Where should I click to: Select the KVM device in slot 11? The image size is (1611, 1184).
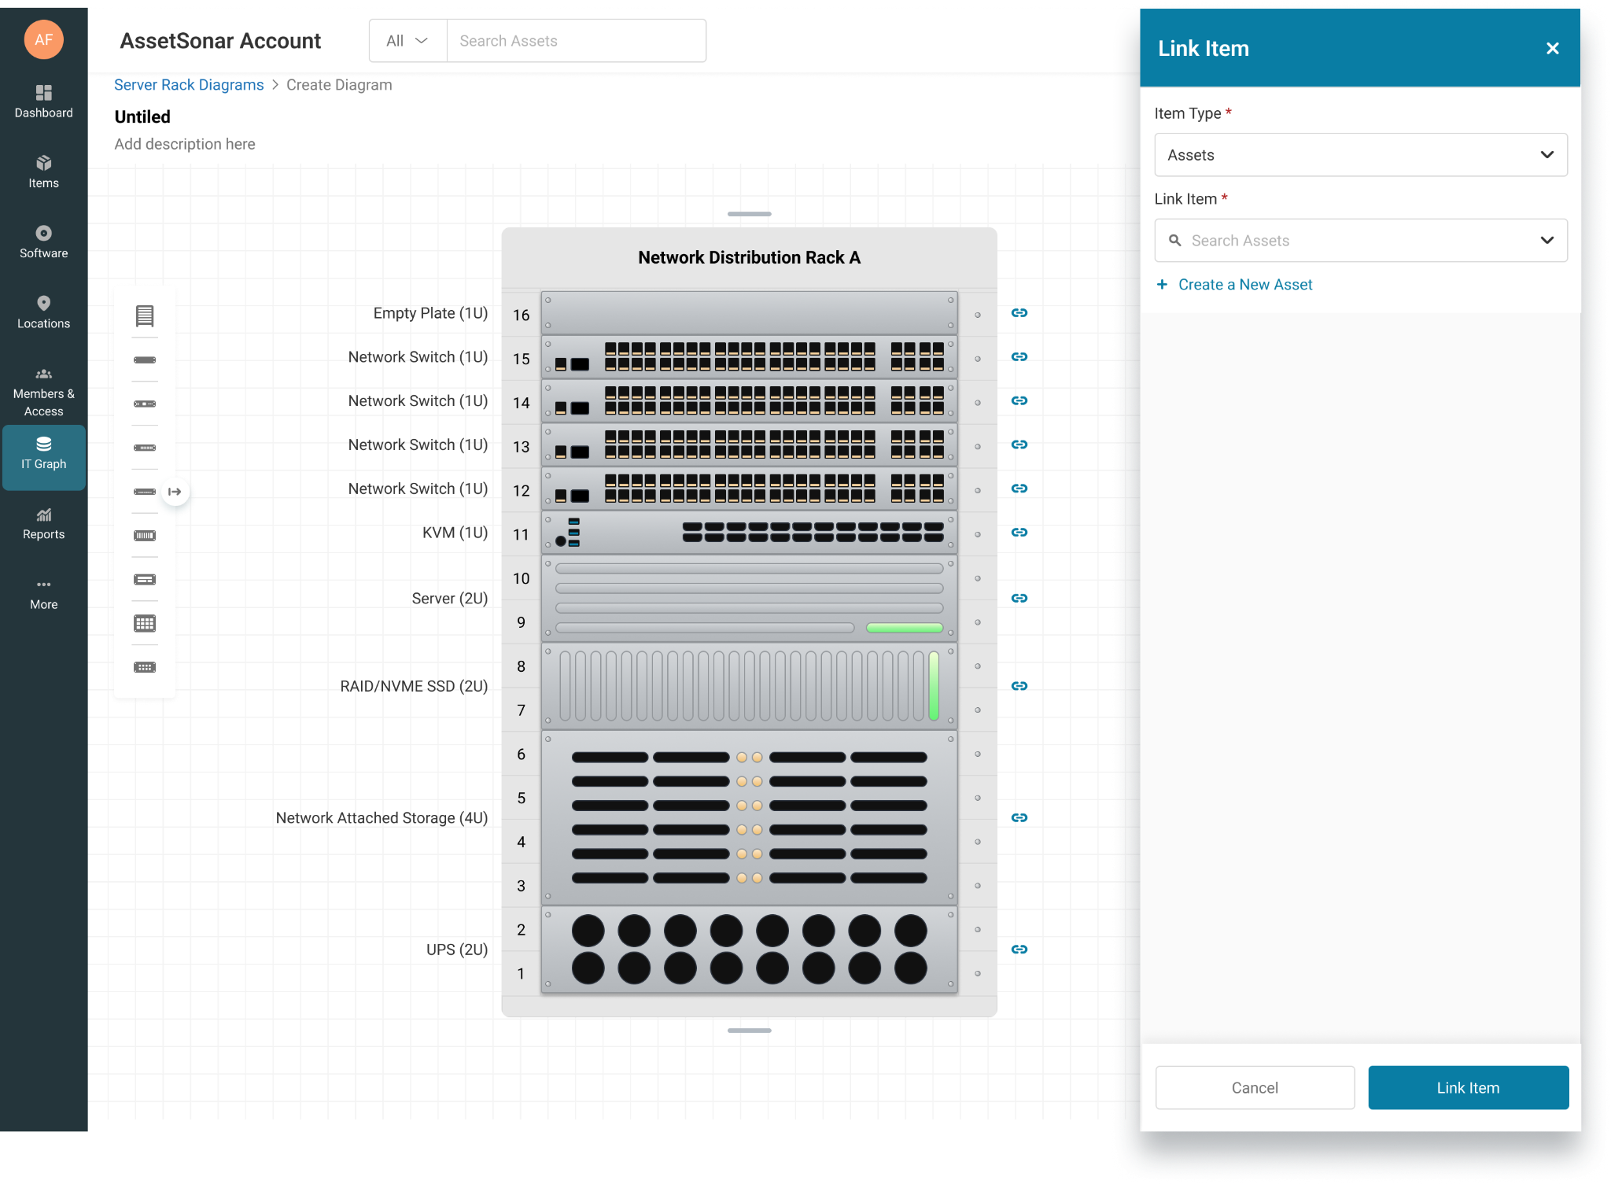(749, 533)
